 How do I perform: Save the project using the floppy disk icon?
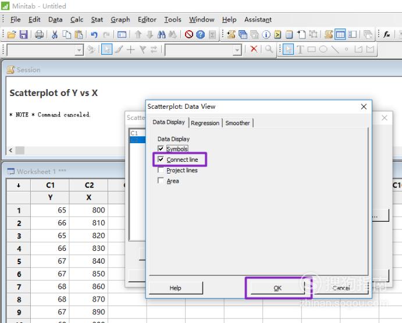click(x=23, y=34)
